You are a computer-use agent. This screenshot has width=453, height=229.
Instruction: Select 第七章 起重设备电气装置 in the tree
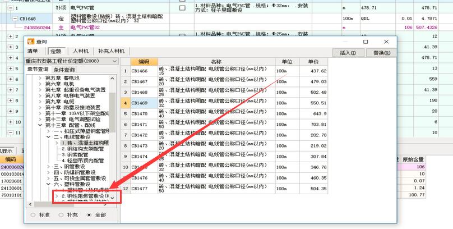pyautogui.click(x=75, y=90)
